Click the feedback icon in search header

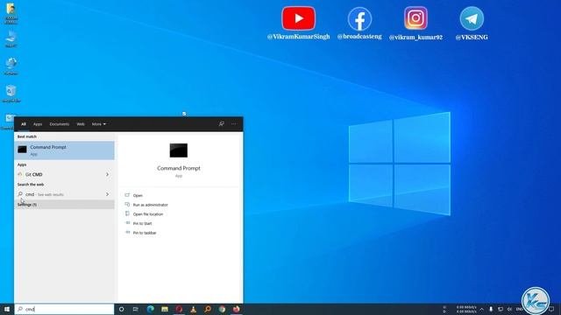pos(222,124)
